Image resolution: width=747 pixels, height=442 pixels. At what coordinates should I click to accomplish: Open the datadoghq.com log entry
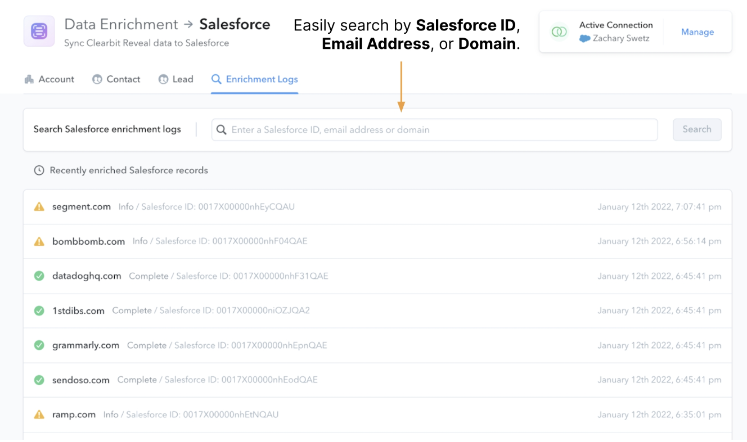click(377, 276)
